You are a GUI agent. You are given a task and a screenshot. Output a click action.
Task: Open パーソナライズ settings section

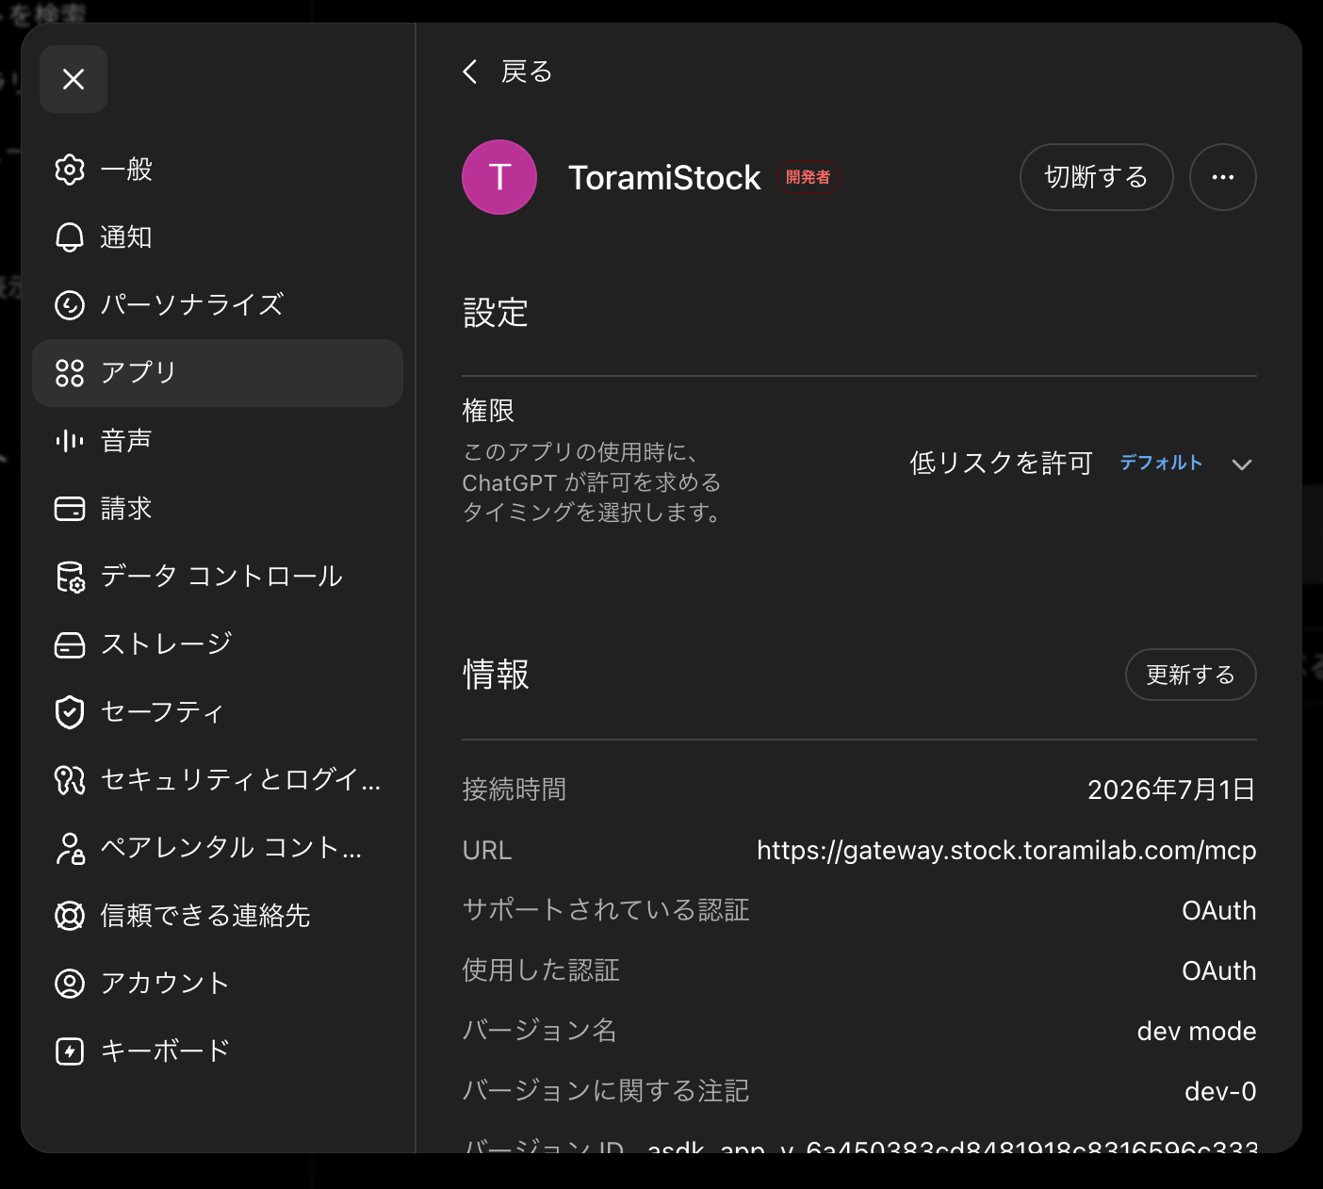point(218,305)
